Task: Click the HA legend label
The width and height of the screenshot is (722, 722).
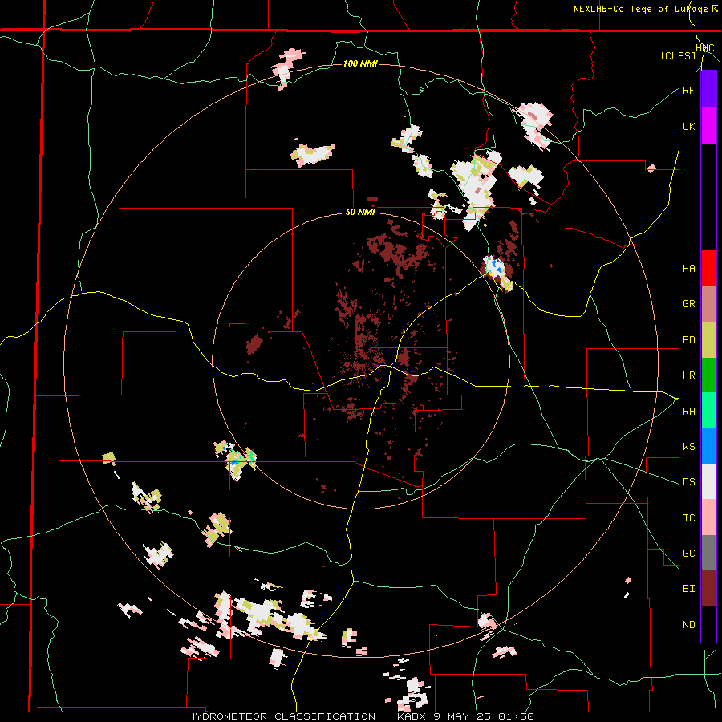Action: [x=688, y=269]
